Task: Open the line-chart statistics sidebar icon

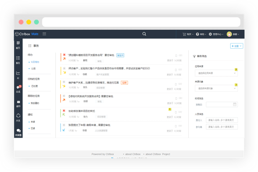Action: click(x=18, y=75)
